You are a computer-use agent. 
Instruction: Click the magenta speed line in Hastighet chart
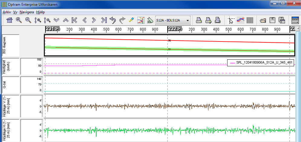tap(170, 65)
